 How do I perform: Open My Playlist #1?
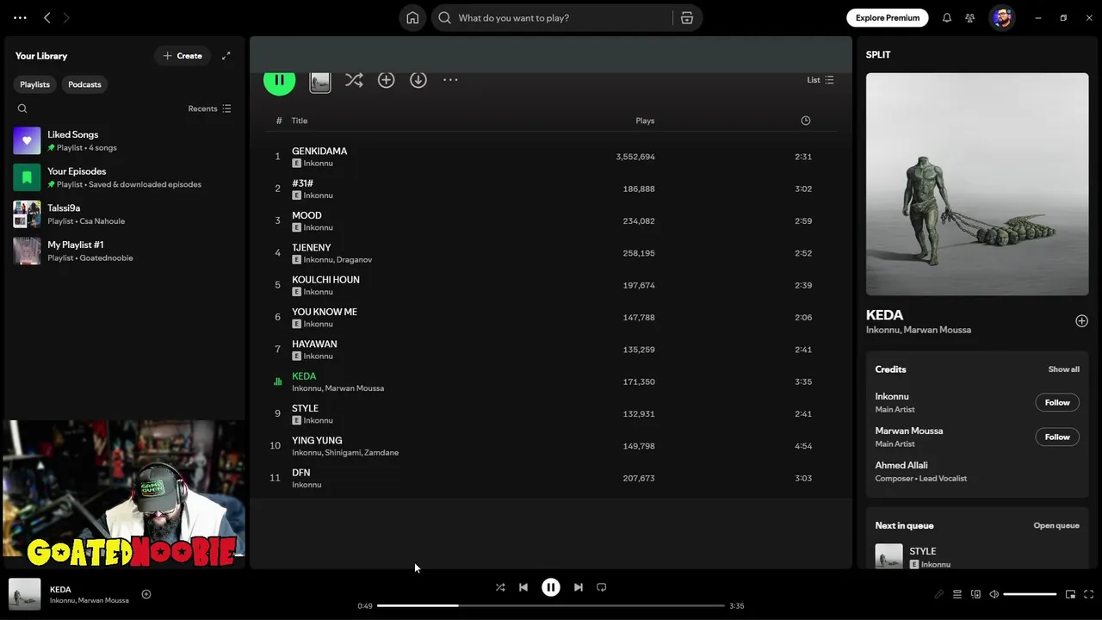125,251
